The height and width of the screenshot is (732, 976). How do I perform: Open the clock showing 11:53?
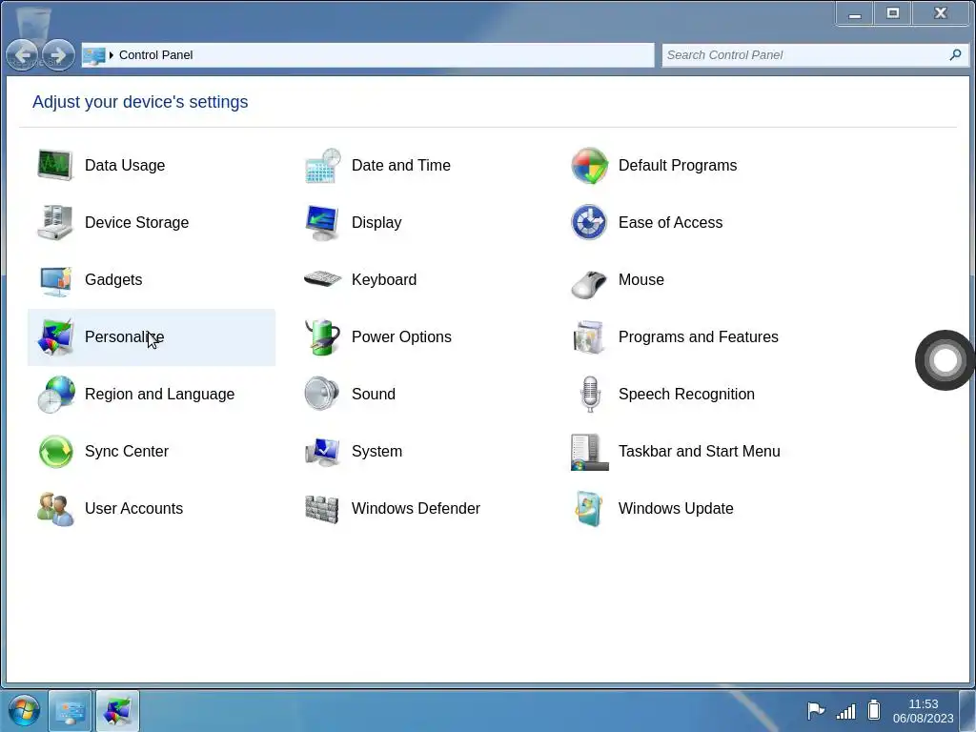point(923,711)
